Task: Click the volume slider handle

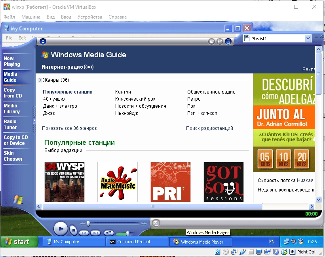Action: (128, 233)
